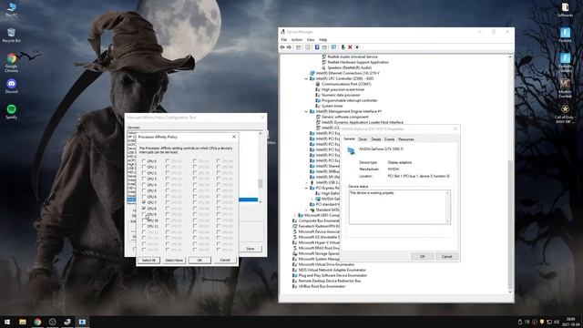Screen dimensions: 583x328
Task: Switch to Details tab in NVIDIA Properties
Action: click(x=376, y=139)
